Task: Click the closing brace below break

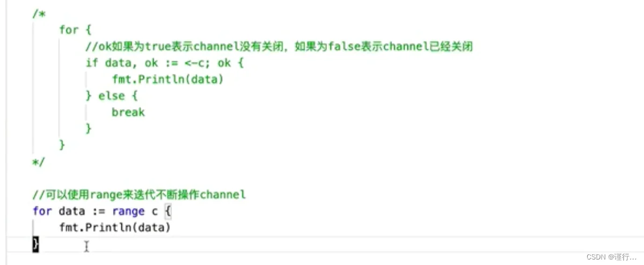Action: pos(89,128)
